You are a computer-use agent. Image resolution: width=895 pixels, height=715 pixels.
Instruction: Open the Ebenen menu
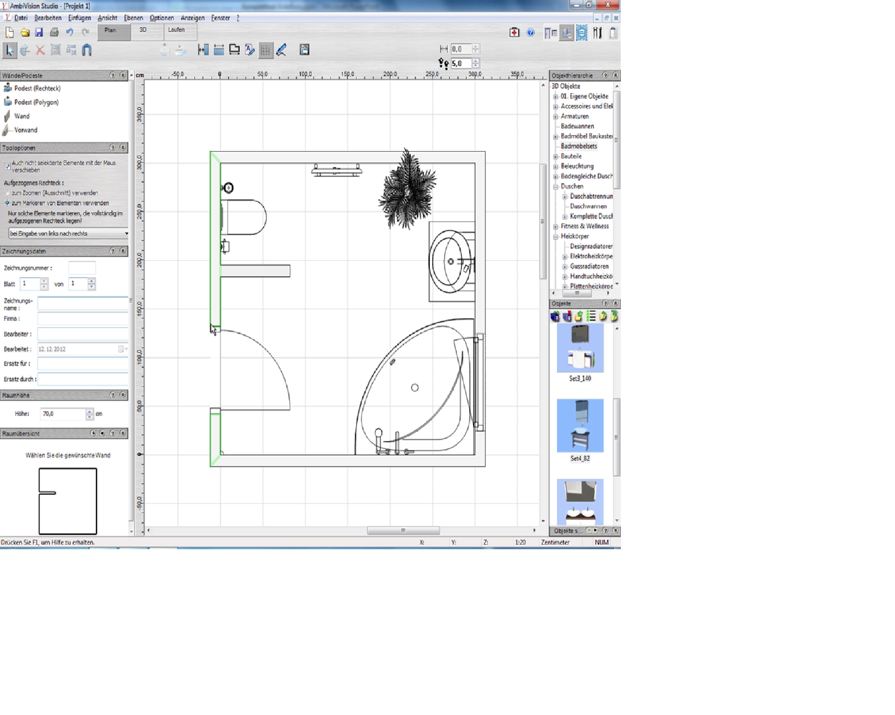tap(133, 18)
